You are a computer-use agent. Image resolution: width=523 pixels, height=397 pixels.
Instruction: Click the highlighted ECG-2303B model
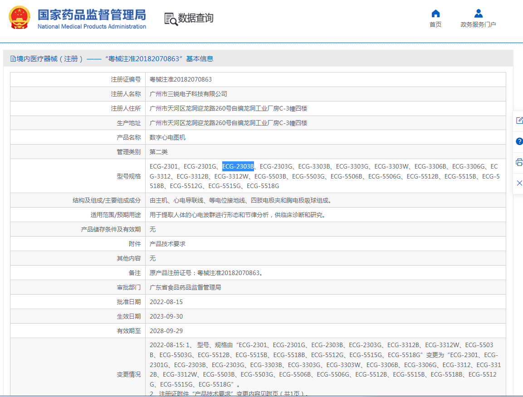click(x=238, y=166)
